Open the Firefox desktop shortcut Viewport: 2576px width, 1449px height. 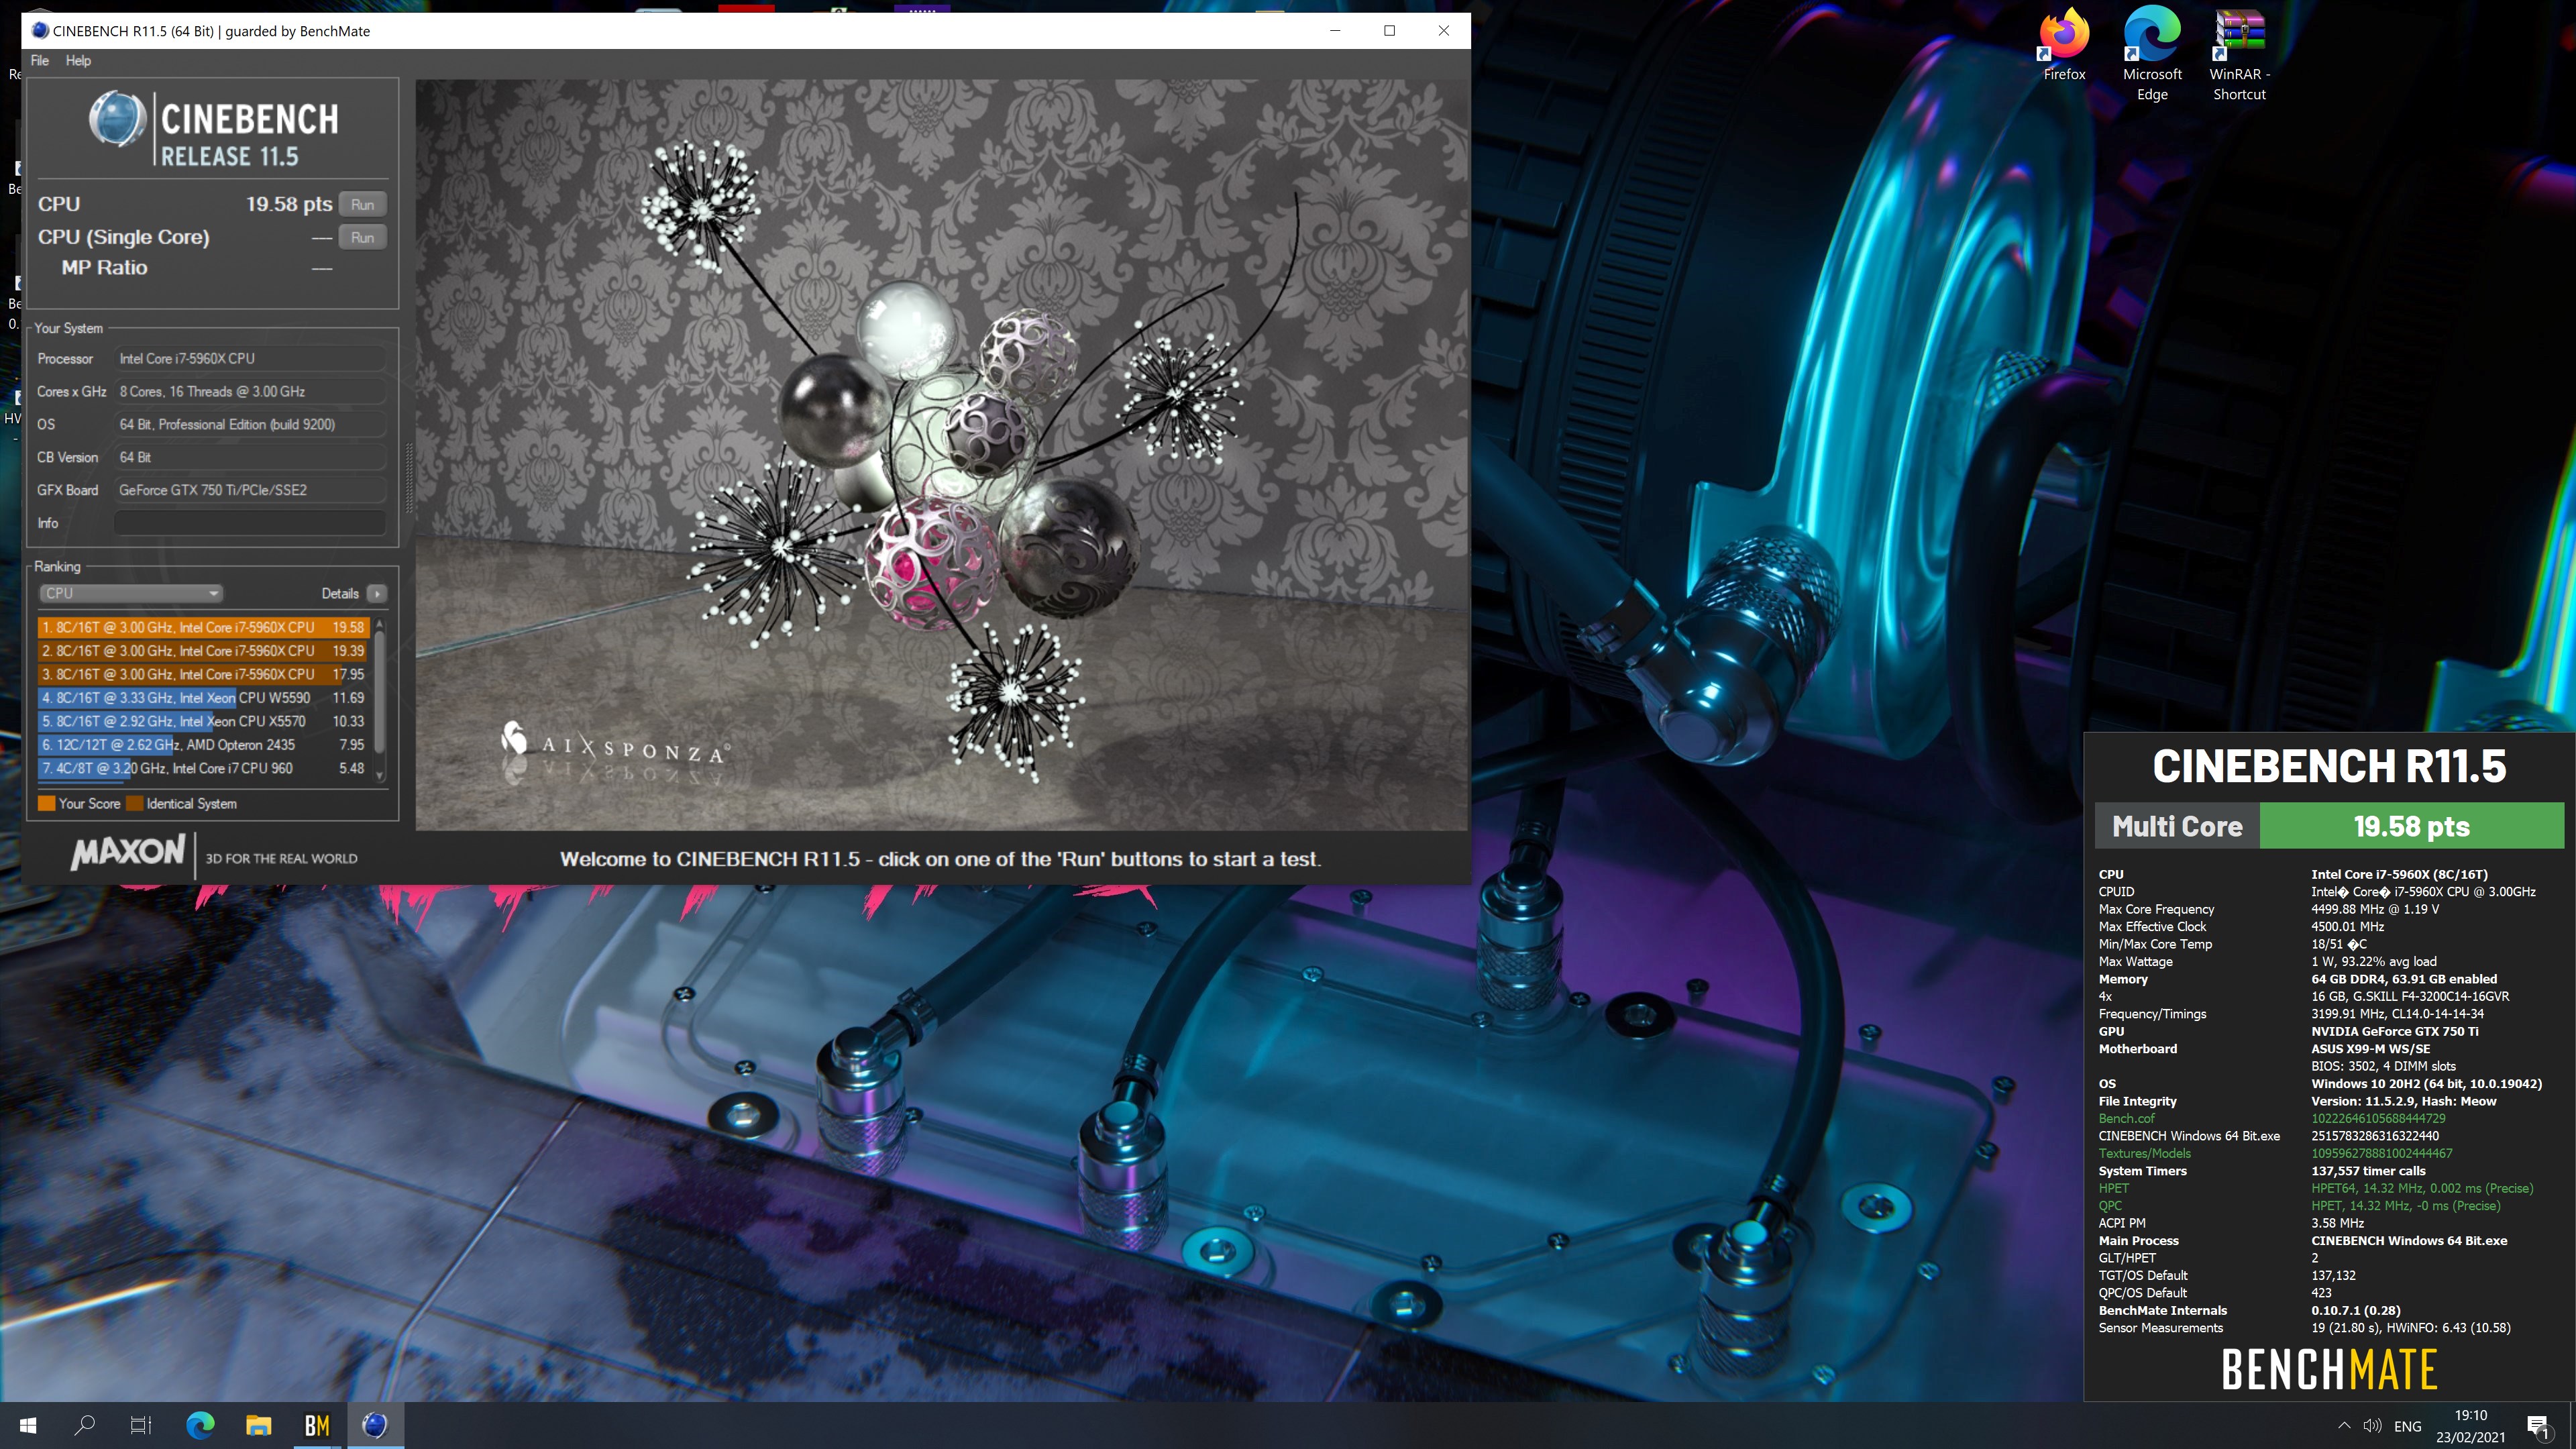(x=2064, y=45)
